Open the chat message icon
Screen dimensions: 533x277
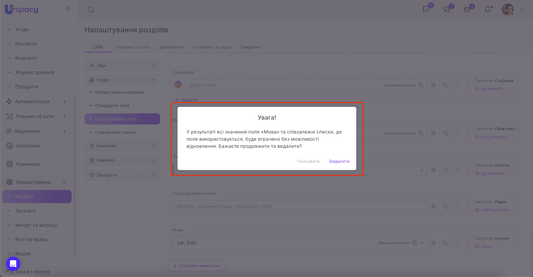pyautogui.click(x=426, y=9)
